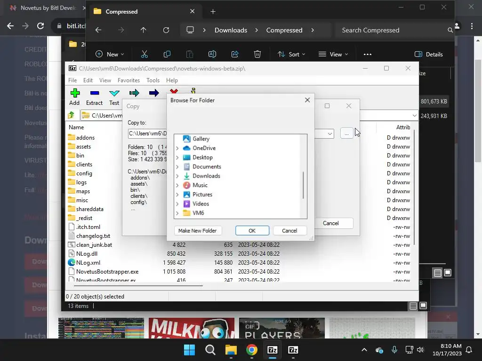Click the browse ellipsis button in Copy dialog

coord(346,133)
